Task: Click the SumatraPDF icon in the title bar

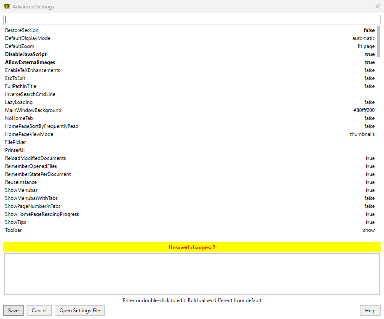Action: pyautogui.click(x=7, y=7)
